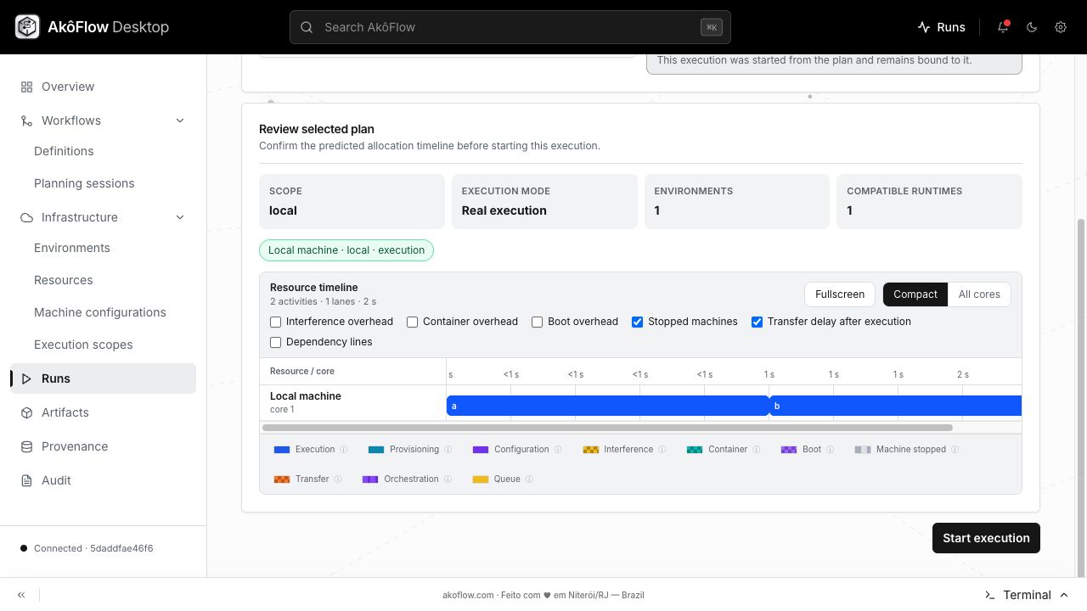Click akoflow.com footer link
The height and width of the screenshot is (611, 1087).
pyautogui.click(x=468, y=595)
